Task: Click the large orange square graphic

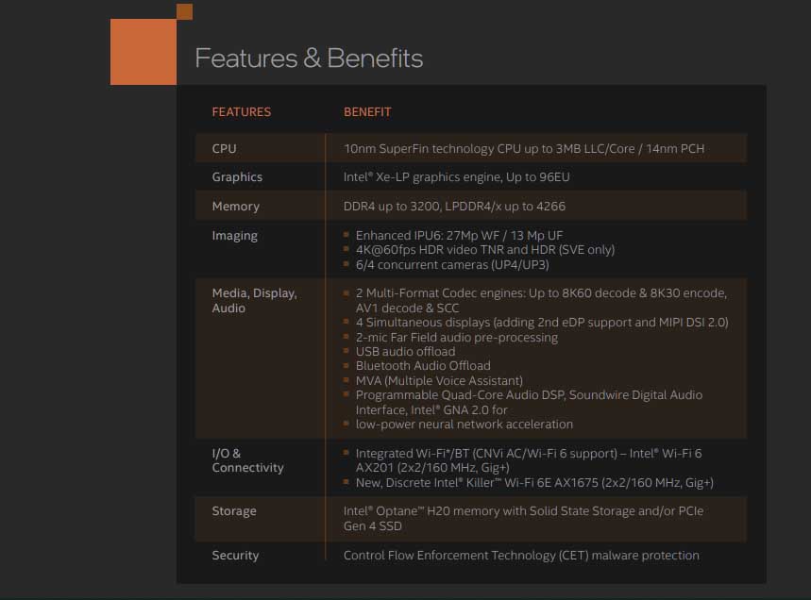Action: (x=143, y=52)
